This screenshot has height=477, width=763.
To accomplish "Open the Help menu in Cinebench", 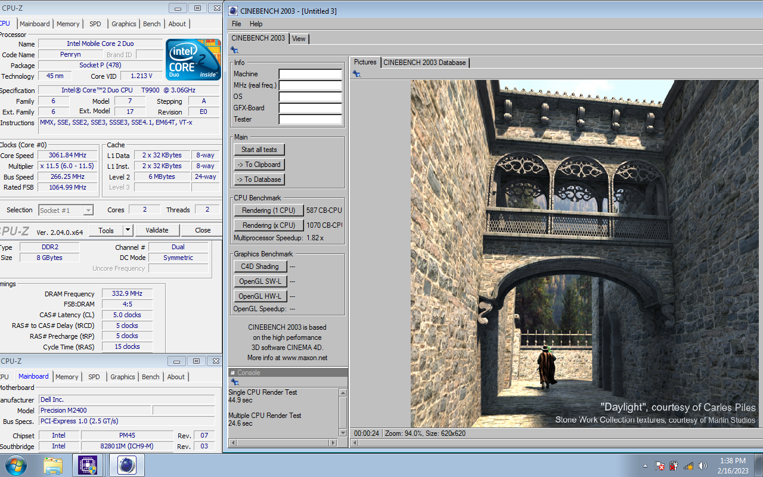I will (256, 24).
